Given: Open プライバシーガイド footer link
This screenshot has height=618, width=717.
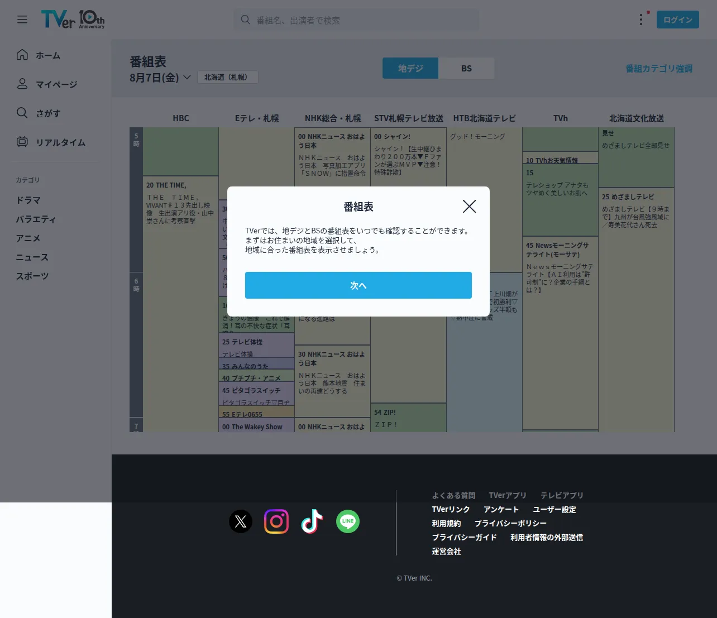Looking at the screenshot, I should pyautogui.click(x=464, y=537).
